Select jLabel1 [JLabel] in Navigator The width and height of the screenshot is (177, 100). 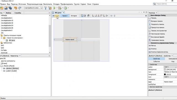(x=11, y=71)
